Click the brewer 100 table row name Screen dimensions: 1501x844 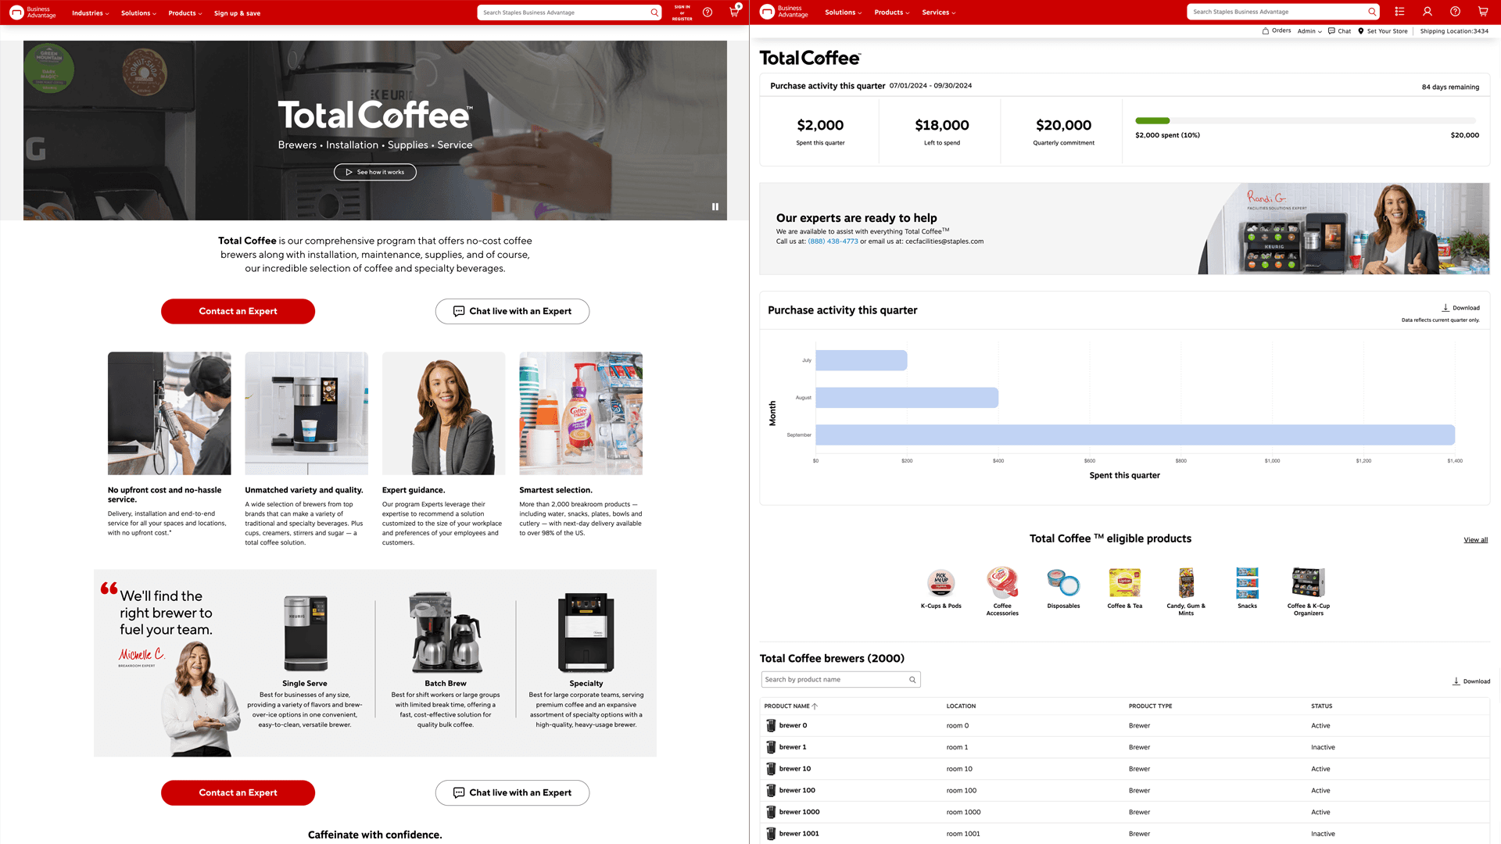point(797,791)
